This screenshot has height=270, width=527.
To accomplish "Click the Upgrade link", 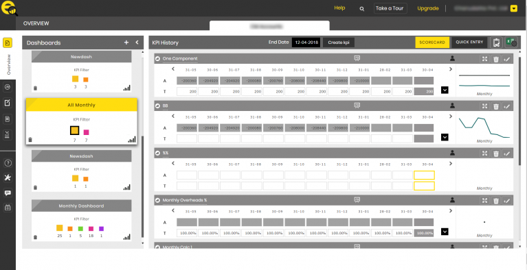I will [x=428, y=8].
